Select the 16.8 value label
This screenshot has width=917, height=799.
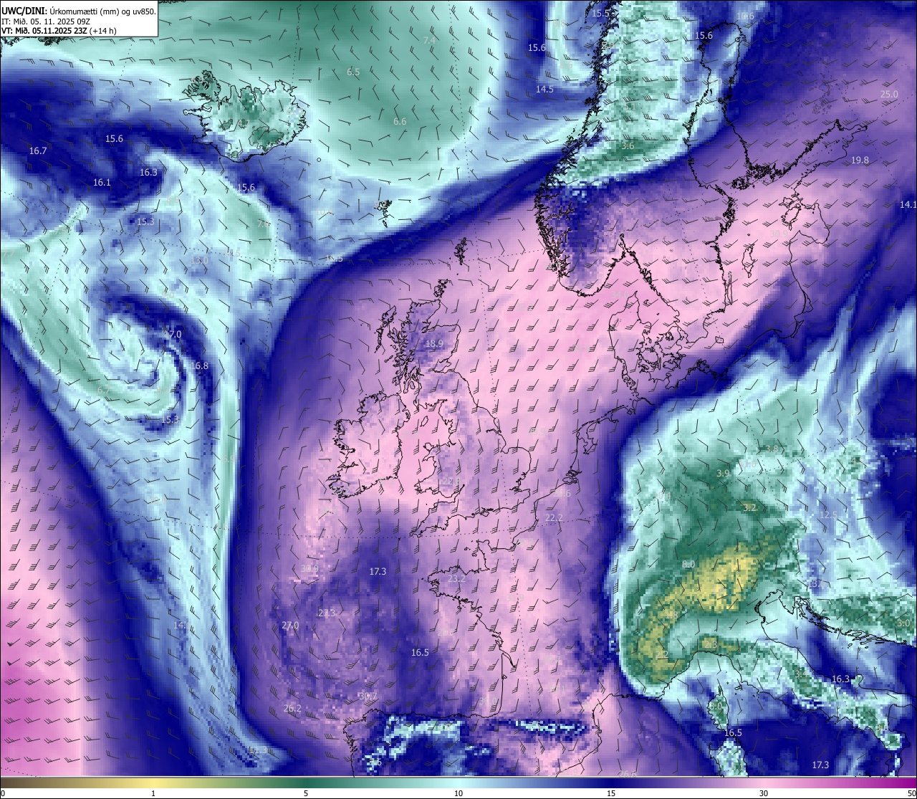pos(199,365)
